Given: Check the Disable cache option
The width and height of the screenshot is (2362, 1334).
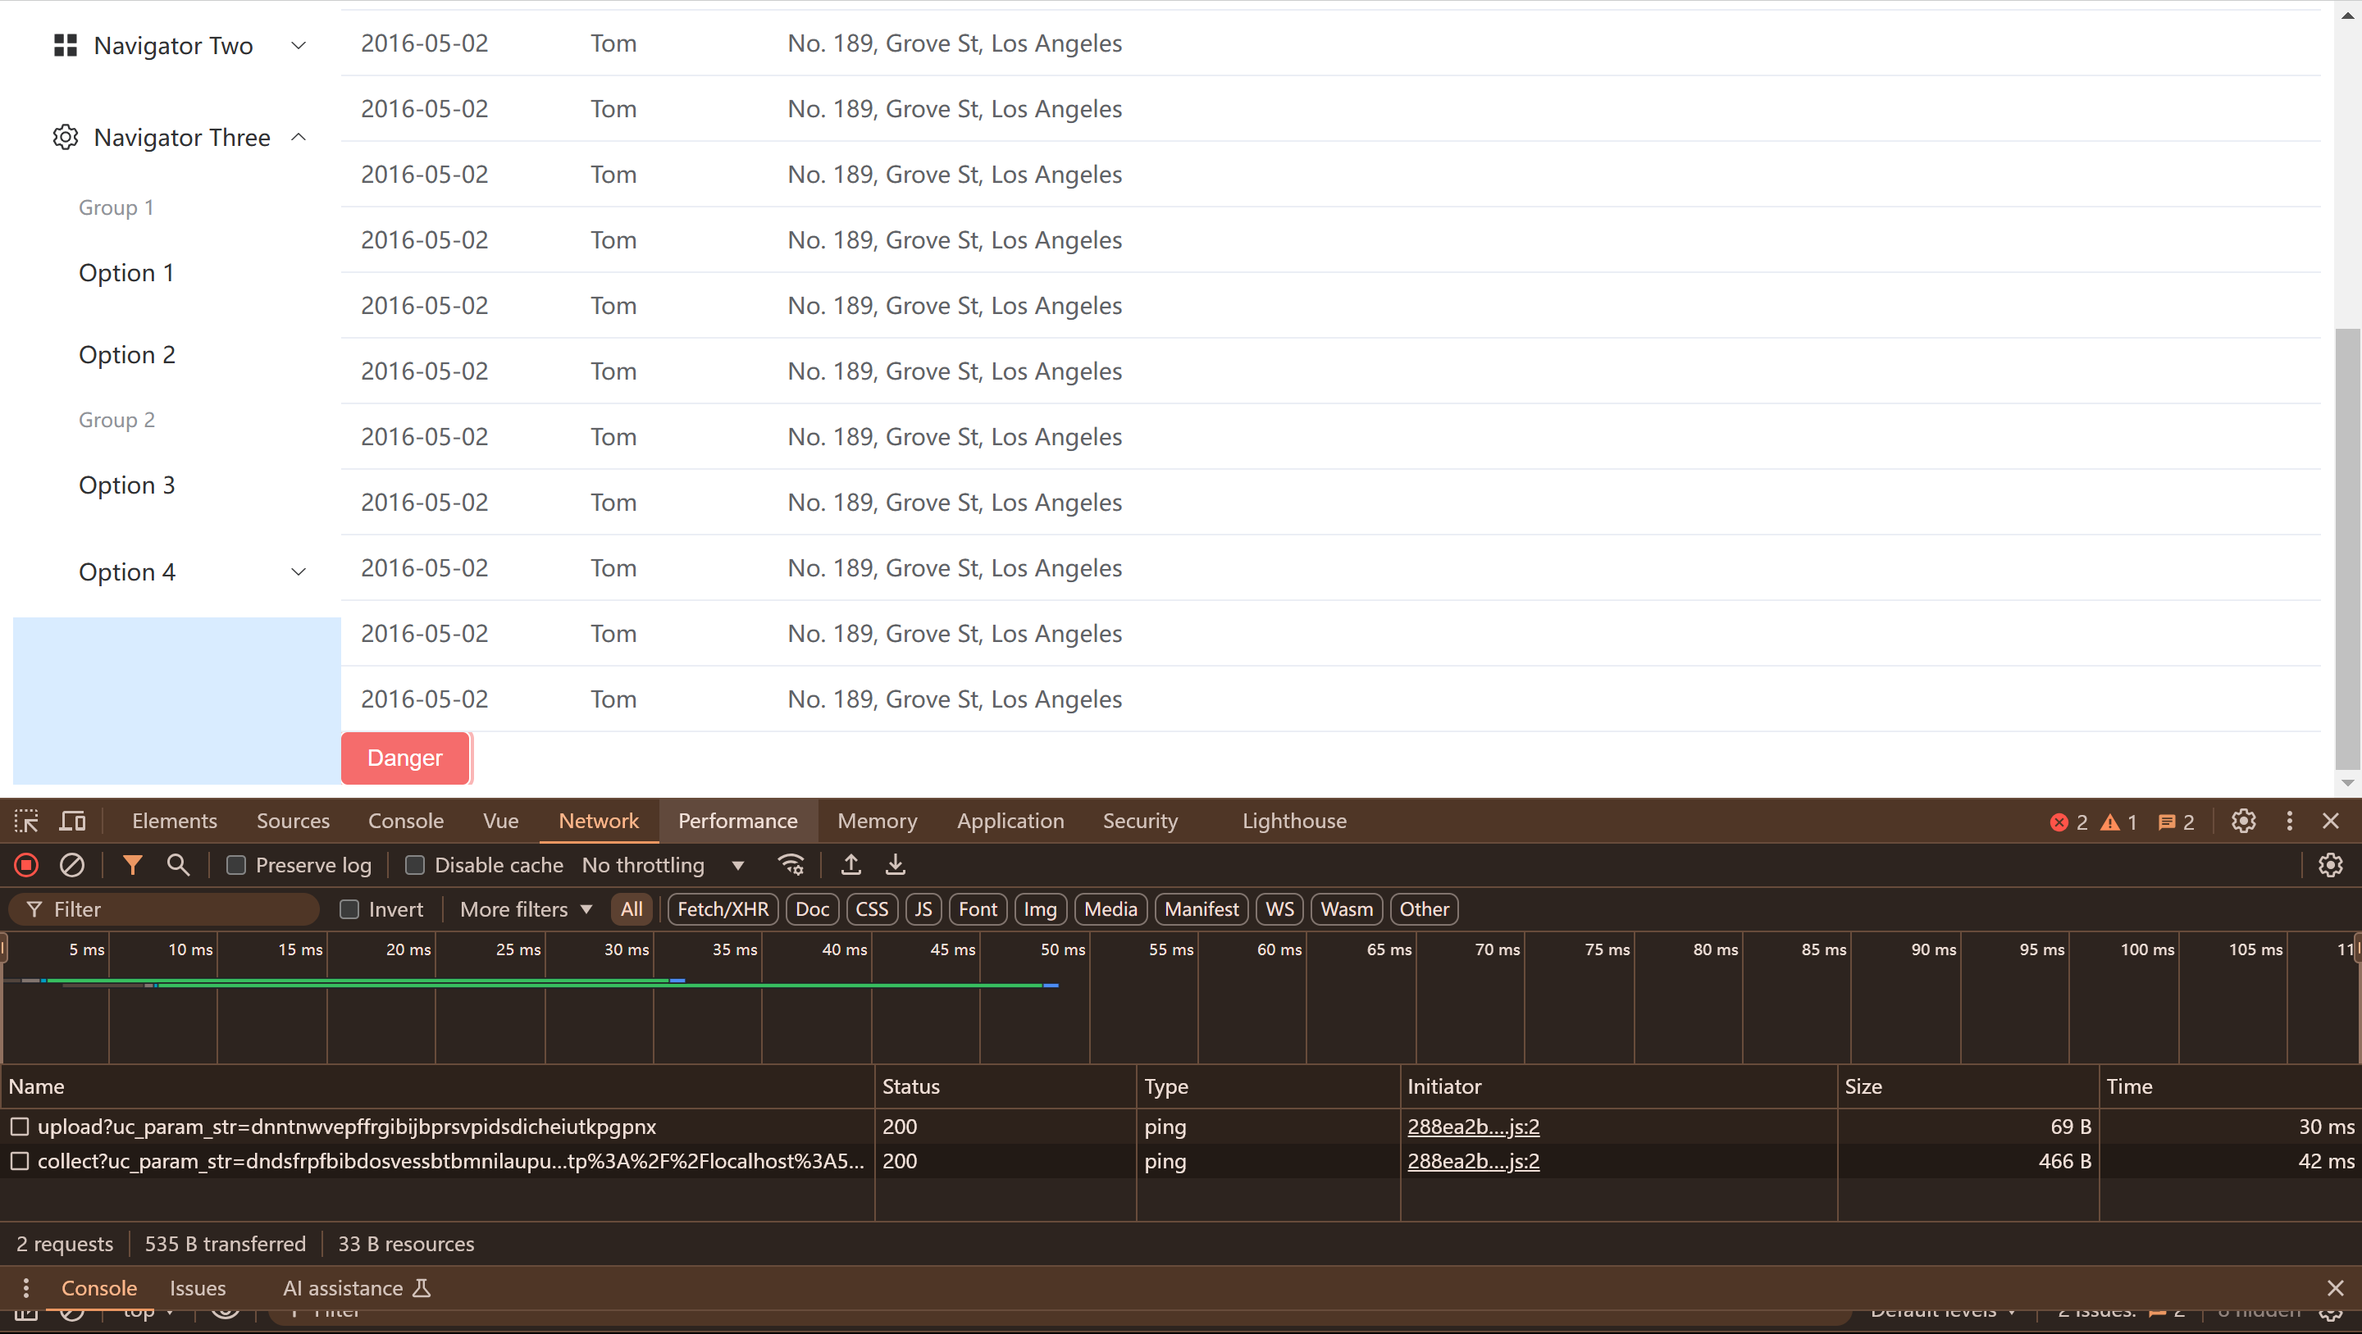Looking at the screenshot, I should pyautogui.click(x=414, y=864).
